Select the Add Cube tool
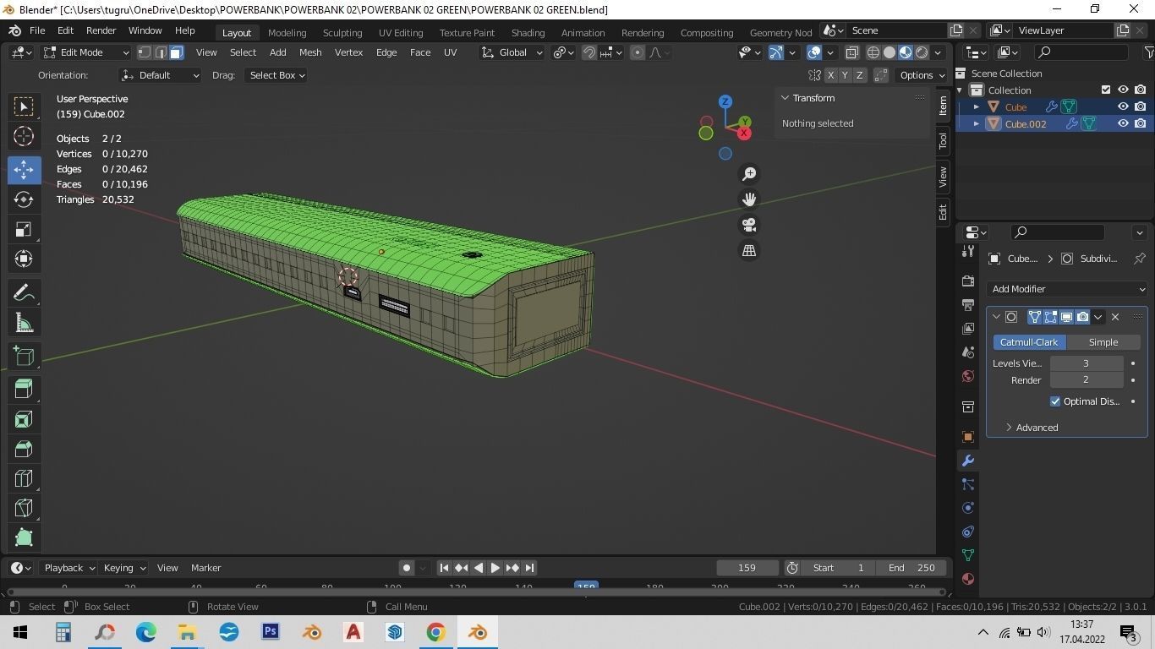Viewport: 1155px width, 649px height. tap(24, 356)
